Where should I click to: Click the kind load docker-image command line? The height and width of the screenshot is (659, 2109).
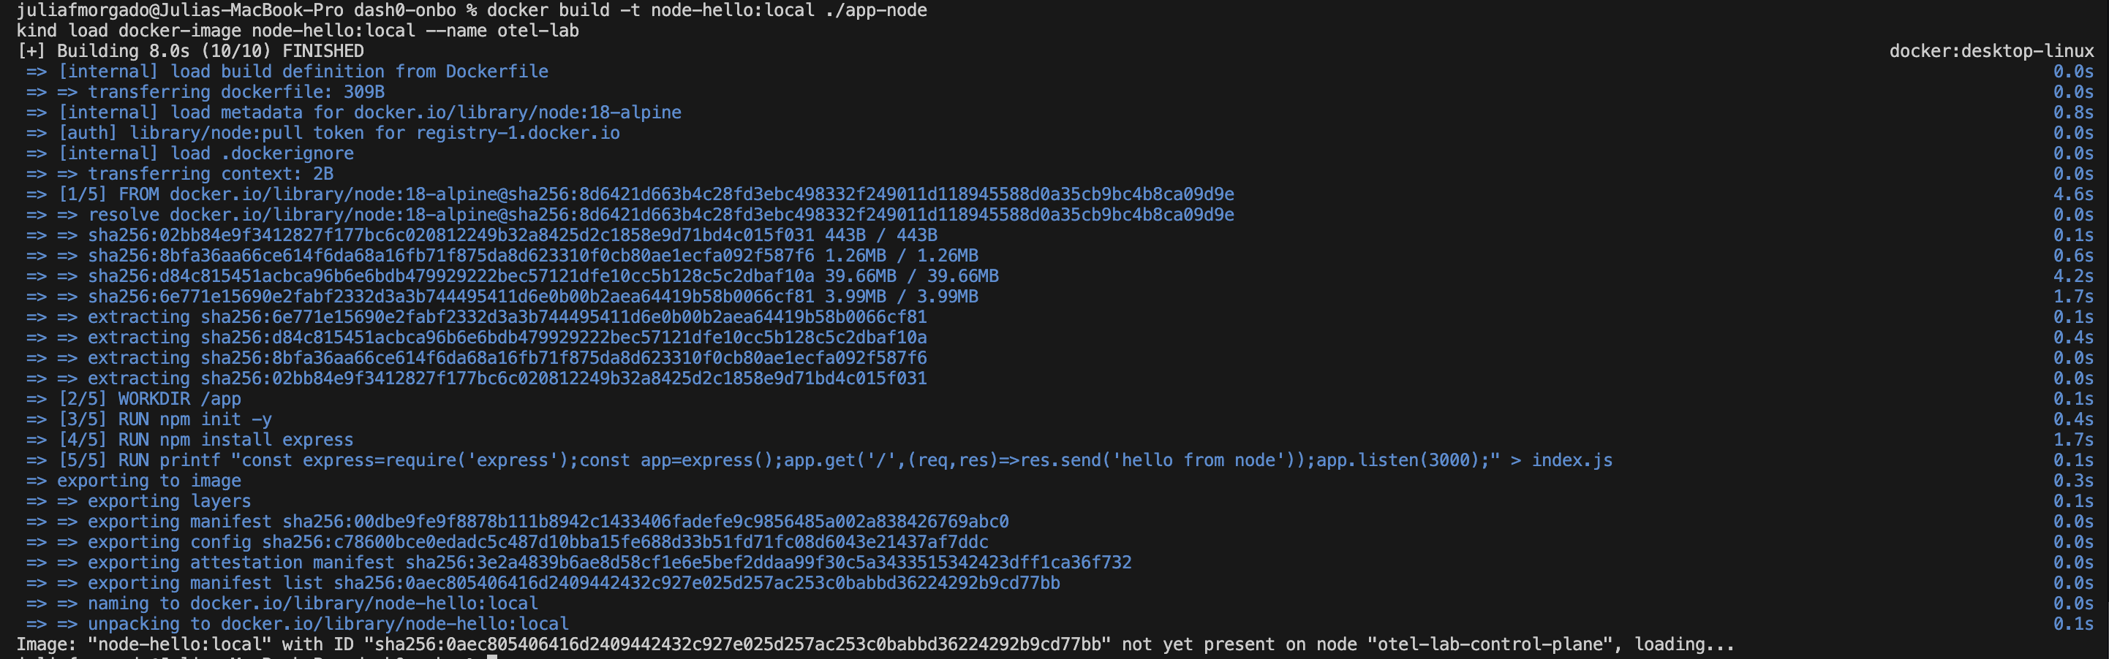click(x=297, y=31)
